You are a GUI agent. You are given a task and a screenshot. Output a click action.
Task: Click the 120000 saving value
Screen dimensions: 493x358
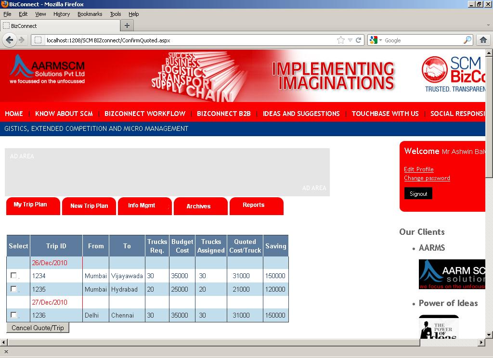click(275, 289)
